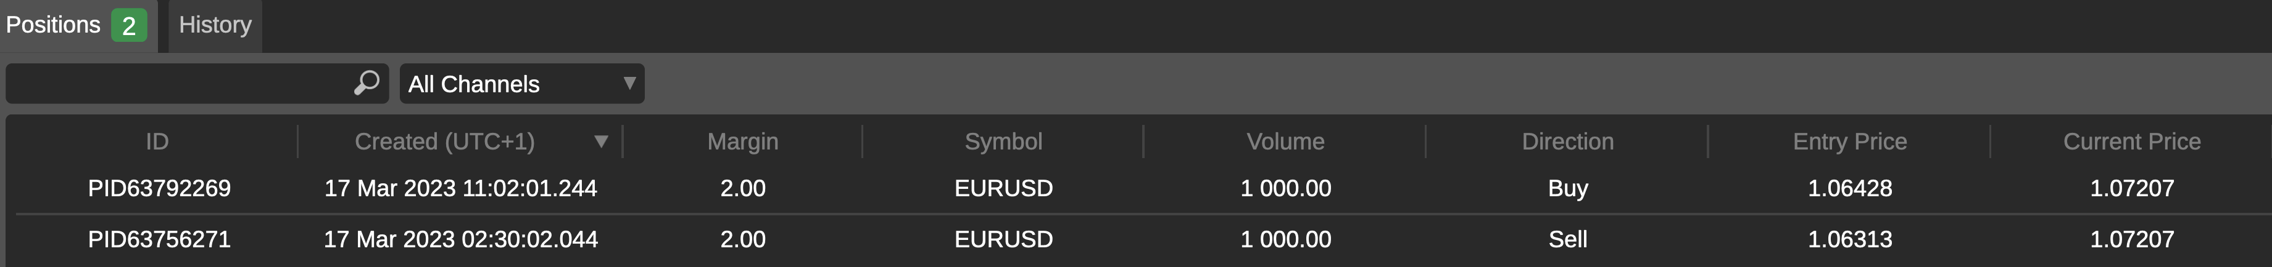Sort by Created (UTC+1) column header

444,141
